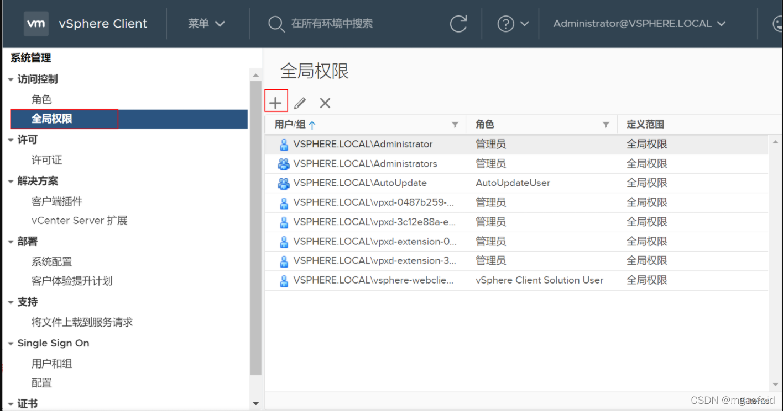Viewport: 783px width, 411px height.
Task: Click the smiley feedback icon
Action: [777, 24]
